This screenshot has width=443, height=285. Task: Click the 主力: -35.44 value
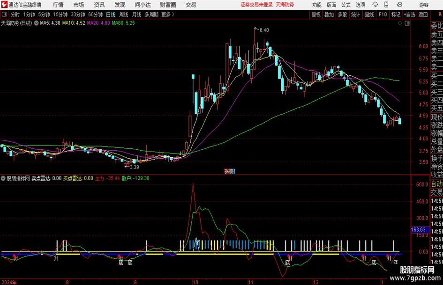(107, 178)
